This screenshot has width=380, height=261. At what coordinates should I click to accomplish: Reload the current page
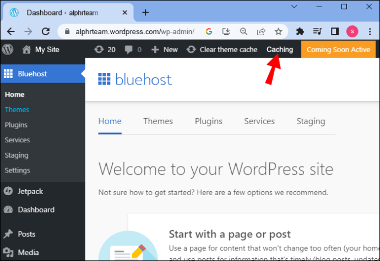click(x=46, y=31)
